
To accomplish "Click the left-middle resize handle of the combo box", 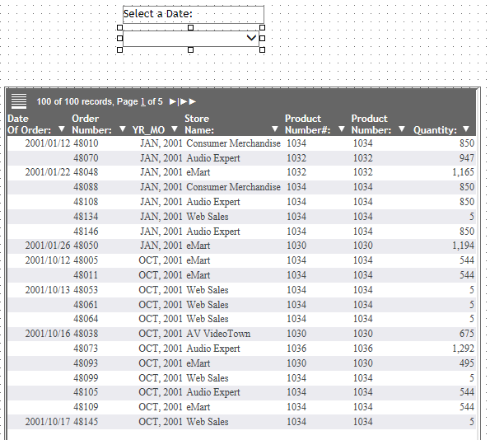I will coord(119,39).
